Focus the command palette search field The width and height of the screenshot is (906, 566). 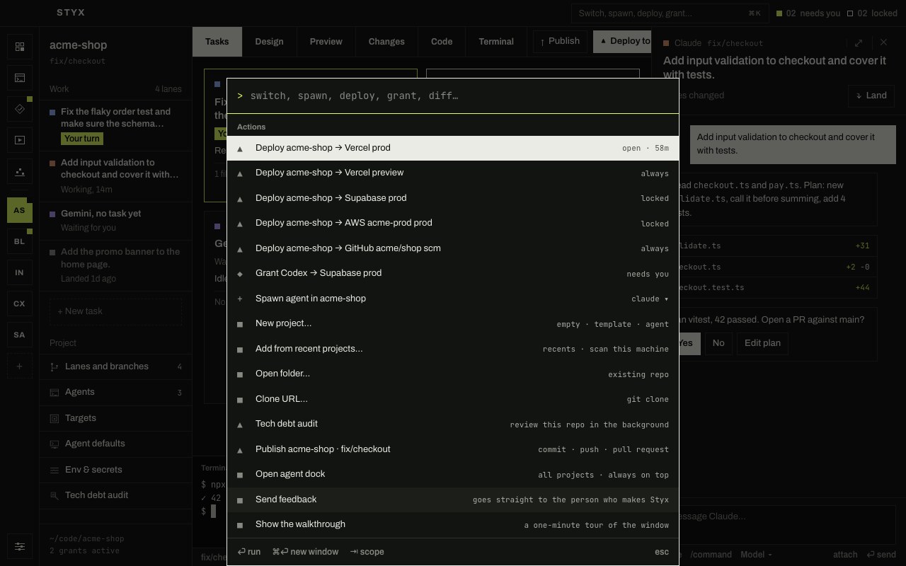(x=453, y=96)
